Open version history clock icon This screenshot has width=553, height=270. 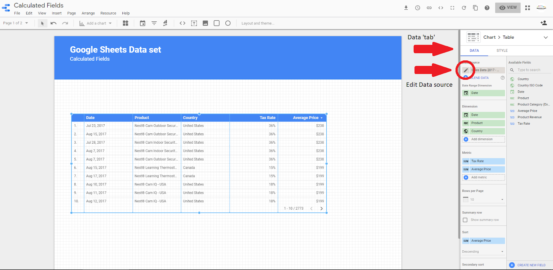[418, 8]
